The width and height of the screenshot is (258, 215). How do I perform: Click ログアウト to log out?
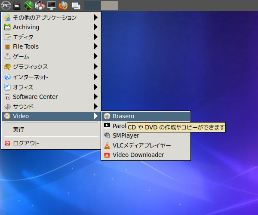coord(51,143)
